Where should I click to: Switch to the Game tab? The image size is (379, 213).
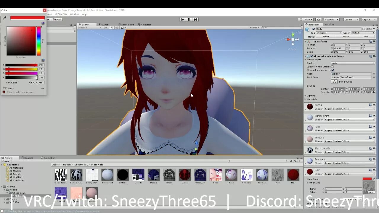point(104,25)
